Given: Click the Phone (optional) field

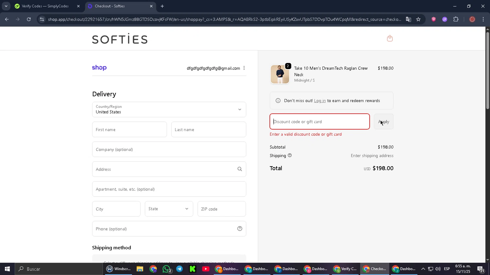Looking at the screenshot, I should click(169, 229).
